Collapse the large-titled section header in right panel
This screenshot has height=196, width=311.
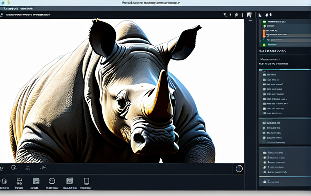[272, 51]
